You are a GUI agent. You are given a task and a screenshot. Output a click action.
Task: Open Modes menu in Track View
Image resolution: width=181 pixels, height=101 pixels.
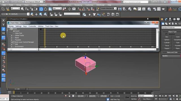pyautogui.click(x=11, y=26)
